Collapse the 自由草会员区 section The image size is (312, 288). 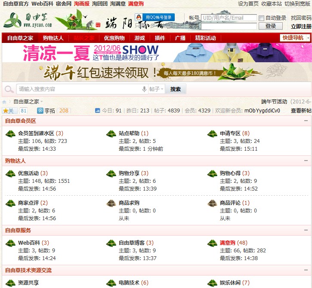tap(306, 121)
